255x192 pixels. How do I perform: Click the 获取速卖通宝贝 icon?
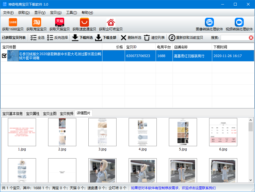click(x=84, y=22)
